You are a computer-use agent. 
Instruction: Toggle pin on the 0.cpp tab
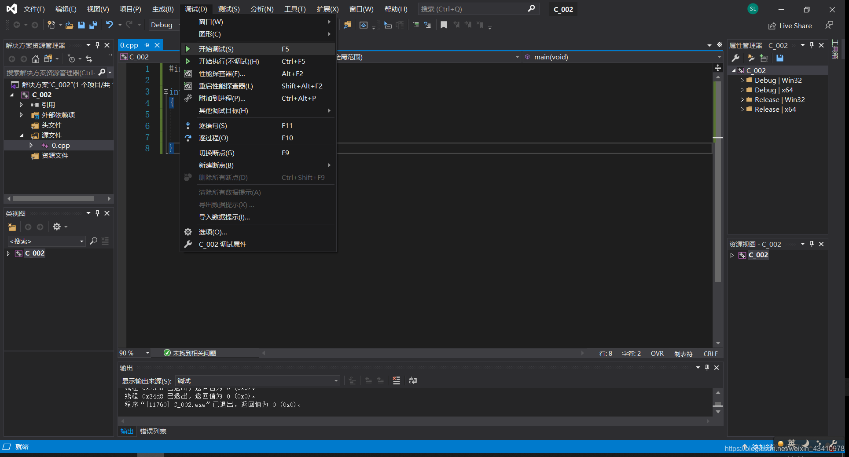click(147, 45)
